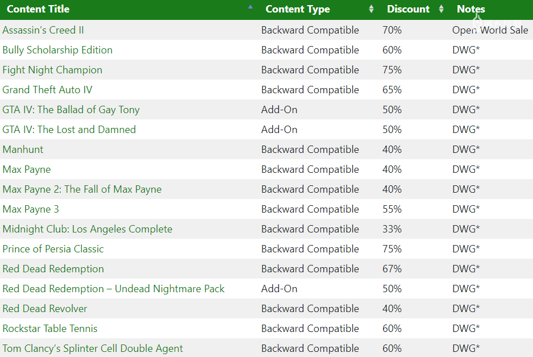Select the 70% discount for Assassin's Creed II
The width and height of the screenshot is (533, 357).
click(x=392, y=30)
